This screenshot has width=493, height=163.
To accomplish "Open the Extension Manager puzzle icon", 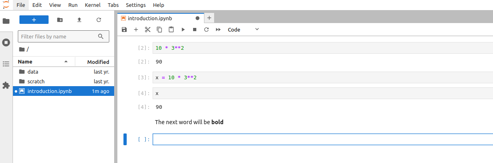I will 6,85.
